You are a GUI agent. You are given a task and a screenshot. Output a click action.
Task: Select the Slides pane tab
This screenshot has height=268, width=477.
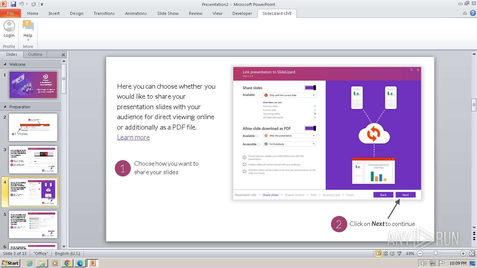tap(12, 54)
